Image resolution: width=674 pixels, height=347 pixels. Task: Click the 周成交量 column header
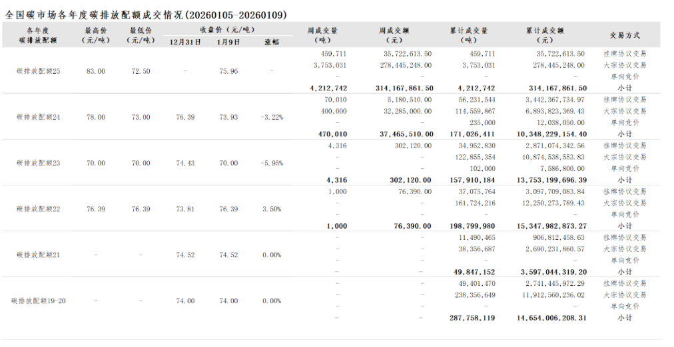tap(322, 35)
